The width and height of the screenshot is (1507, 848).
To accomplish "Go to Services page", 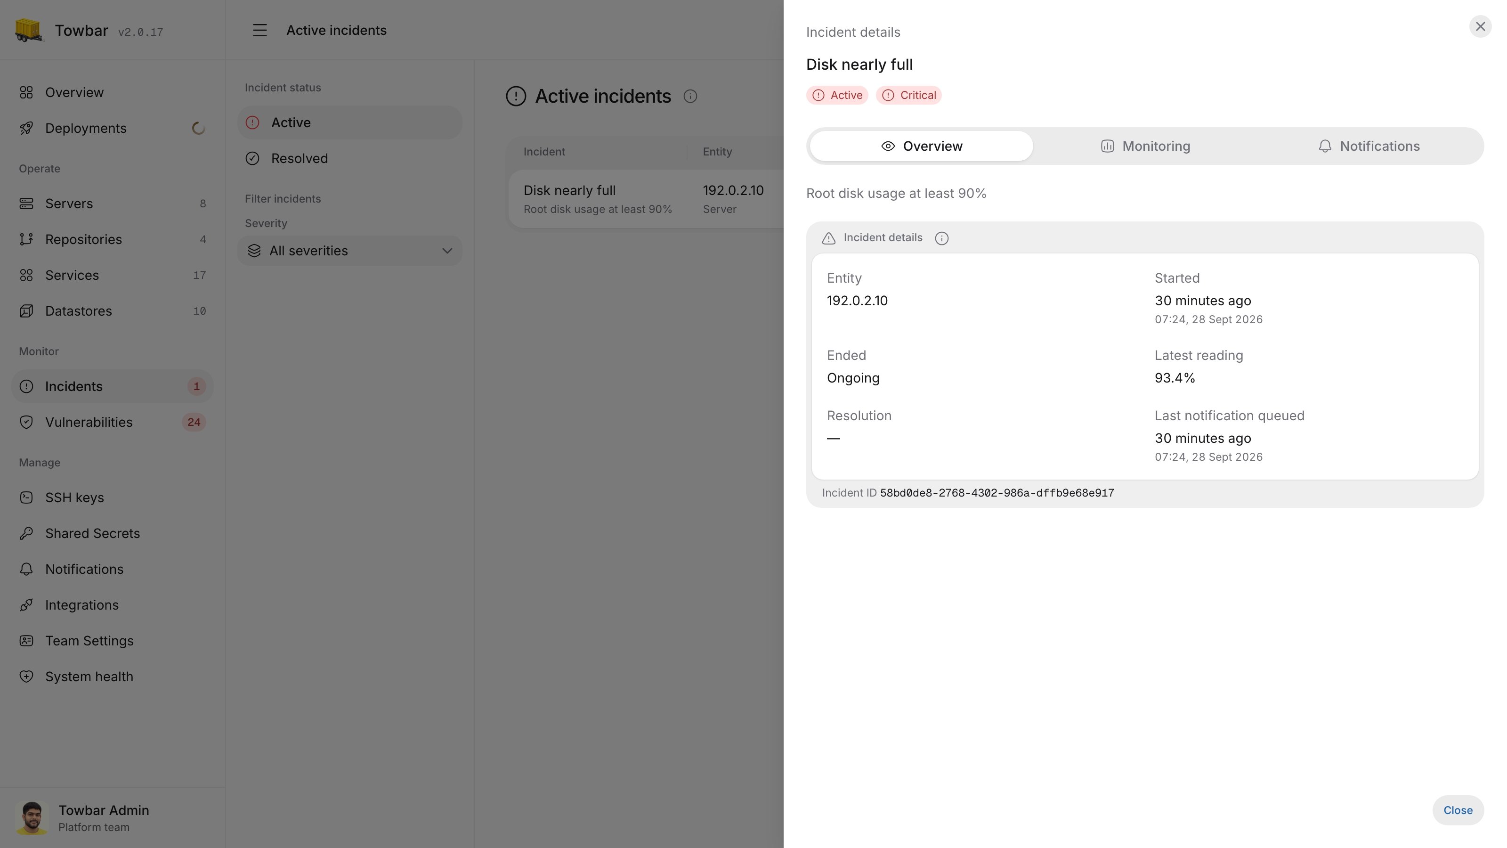I will tap(113, 275).
